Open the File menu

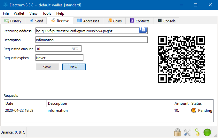(x=6, y=13)
